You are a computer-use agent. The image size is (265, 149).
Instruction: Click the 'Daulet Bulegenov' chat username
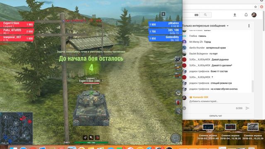point(199,54)
